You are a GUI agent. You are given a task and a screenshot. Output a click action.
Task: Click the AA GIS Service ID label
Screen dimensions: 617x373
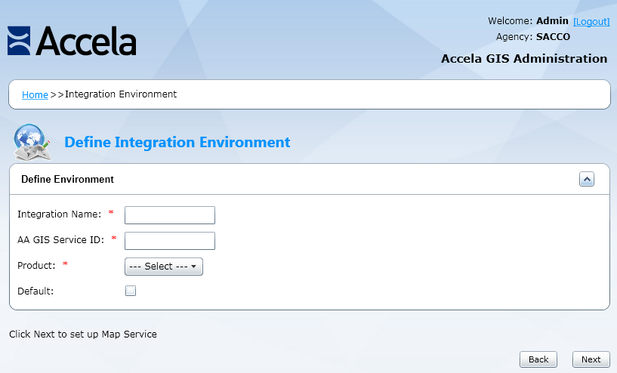click(60, 240)
